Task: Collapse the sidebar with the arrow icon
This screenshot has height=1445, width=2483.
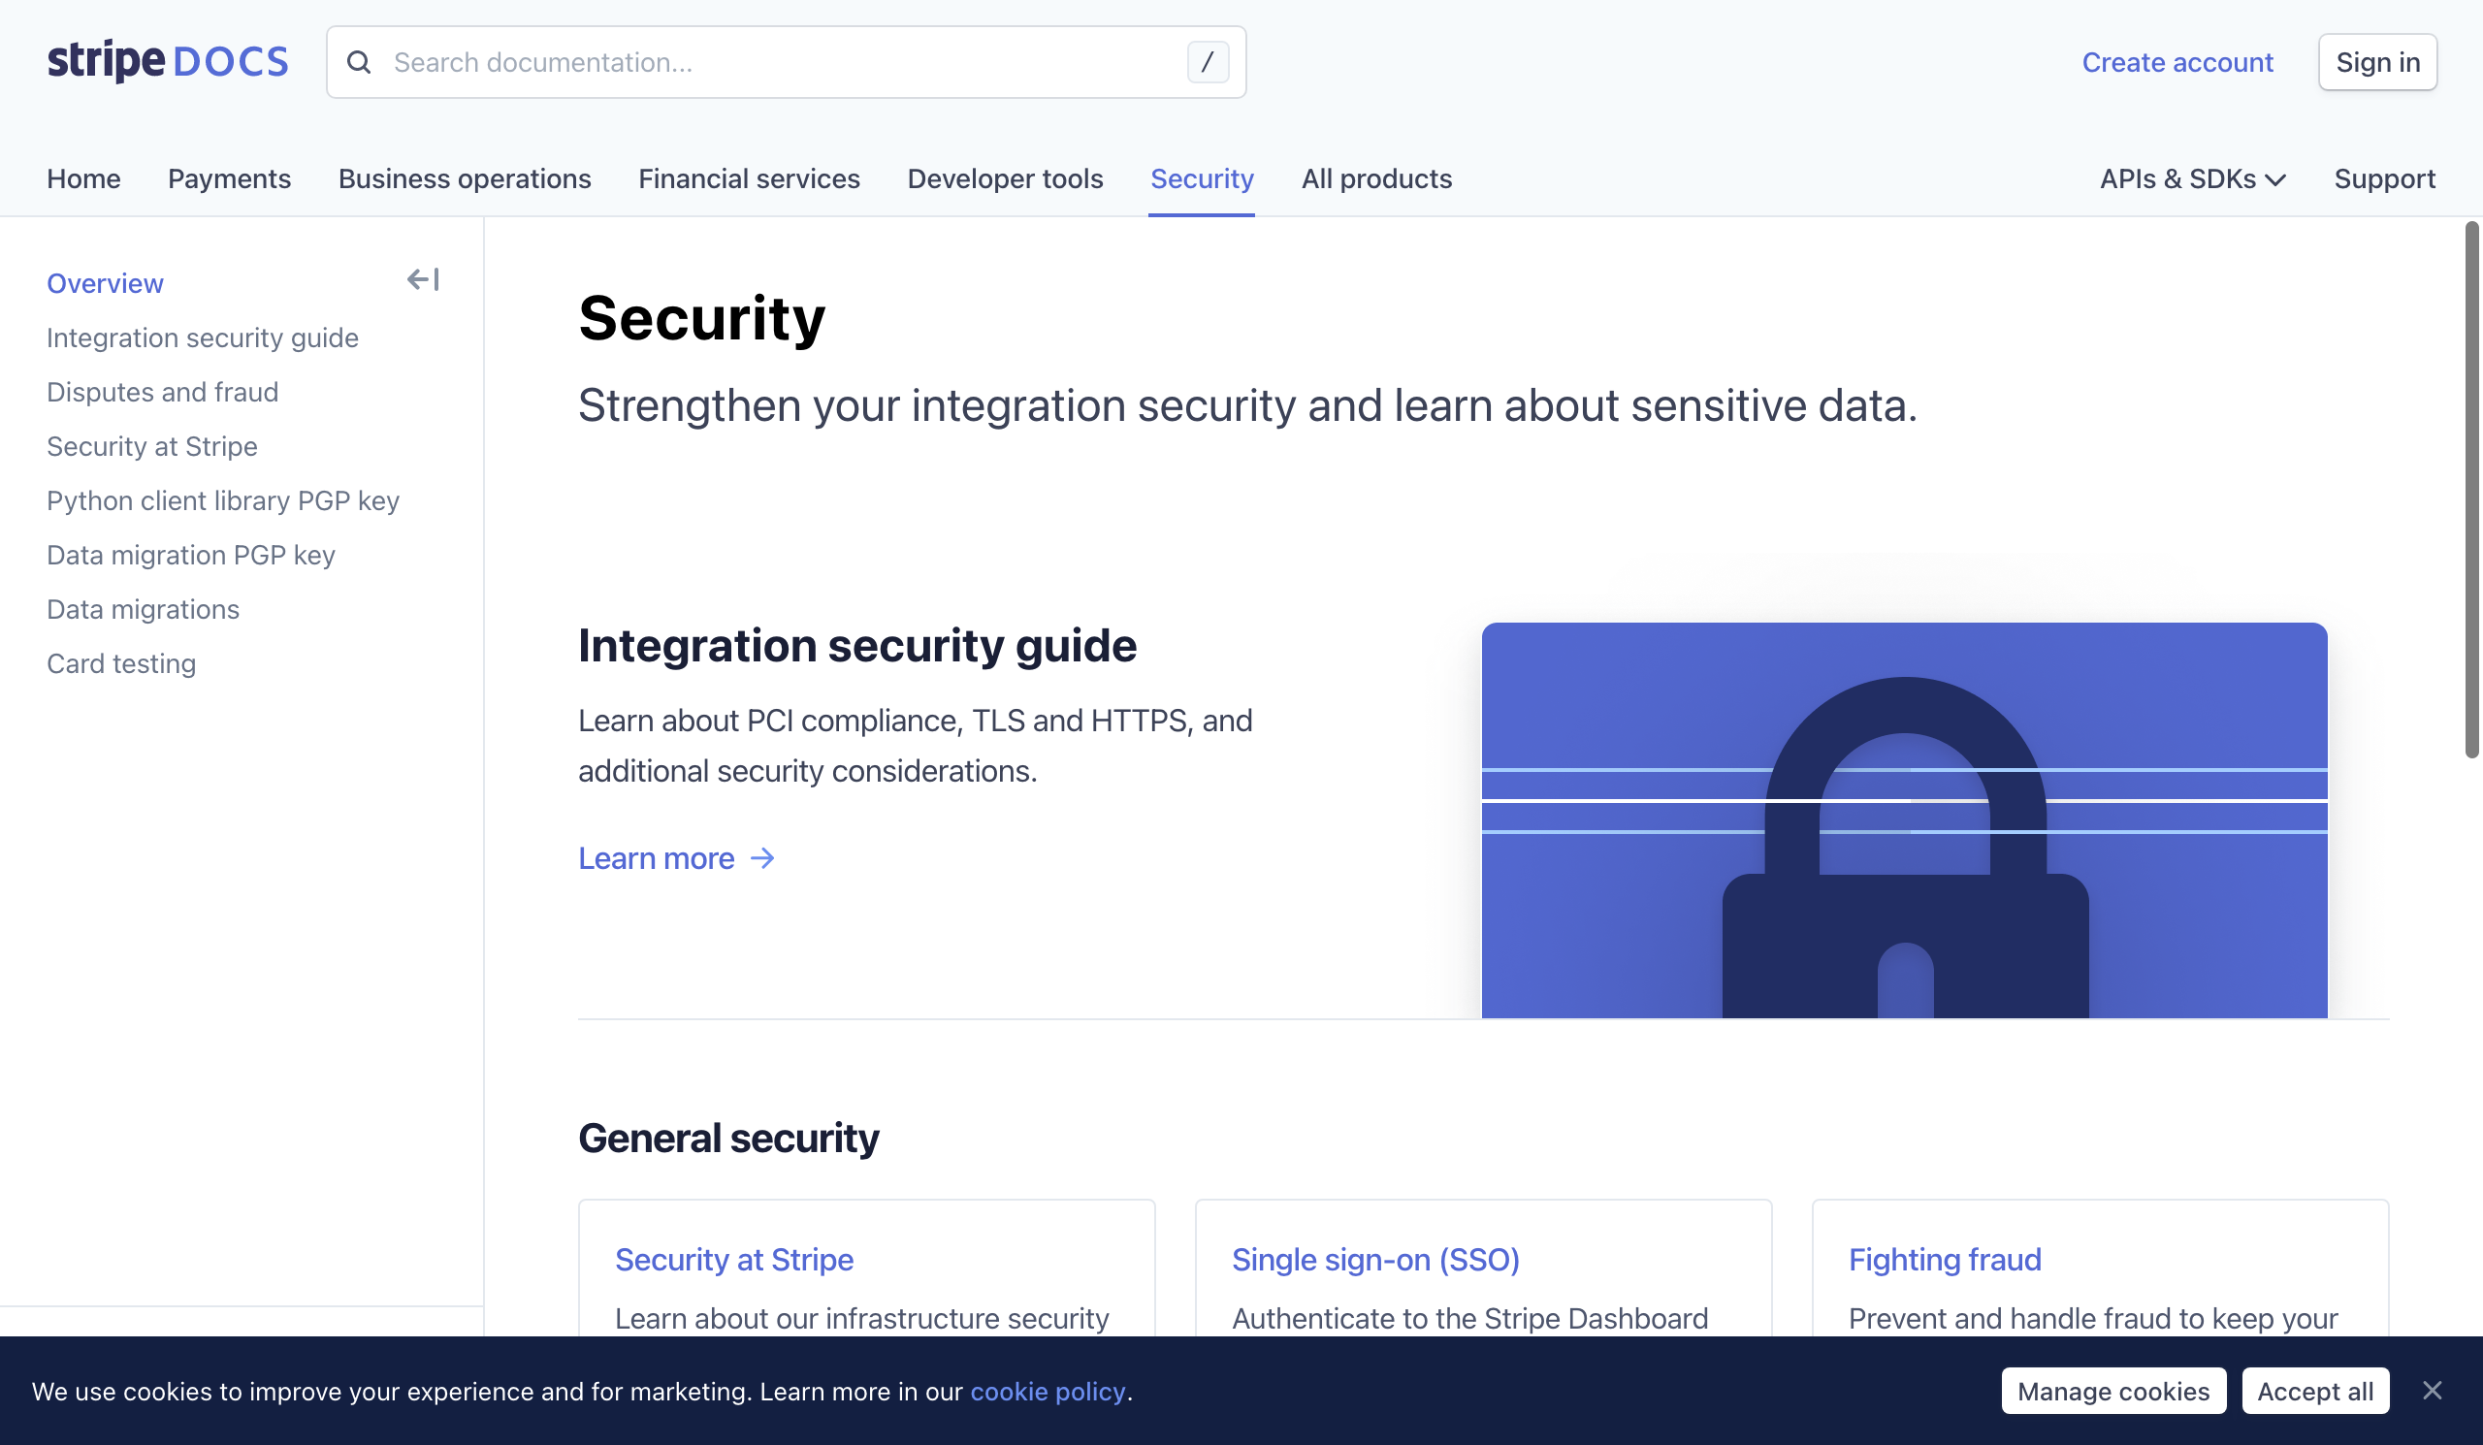Action: pos(424,279)
